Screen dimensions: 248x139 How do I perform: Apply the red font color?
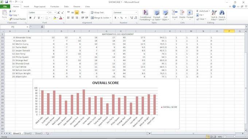pos(61,18)
